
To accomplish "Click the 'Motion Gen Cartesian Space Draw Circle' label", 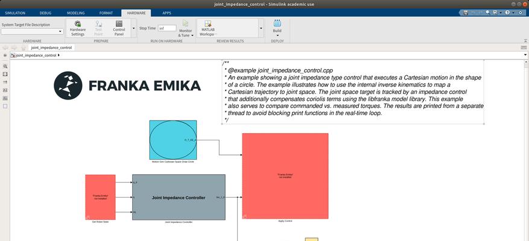I will point(173,162).
